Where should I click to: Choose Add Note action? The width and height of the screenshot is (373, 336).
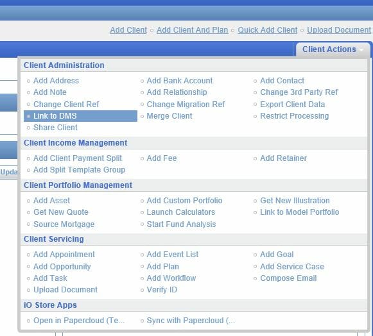(x=50, y=92)
